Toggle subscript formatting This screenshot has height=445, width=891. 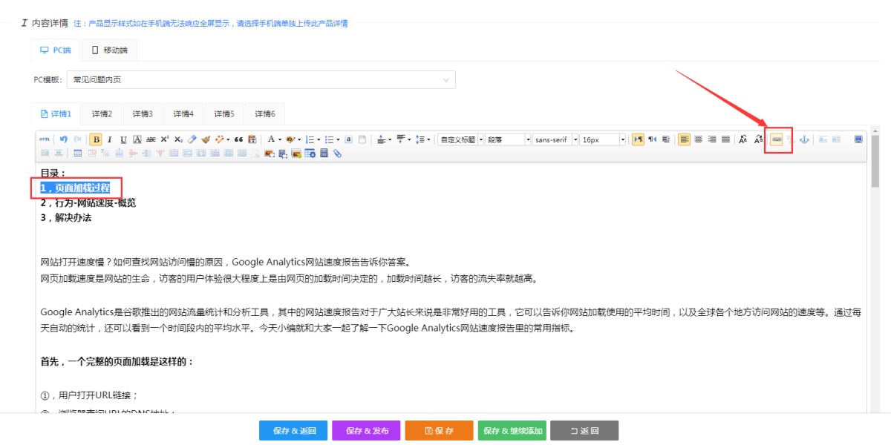tap(178, 139)
